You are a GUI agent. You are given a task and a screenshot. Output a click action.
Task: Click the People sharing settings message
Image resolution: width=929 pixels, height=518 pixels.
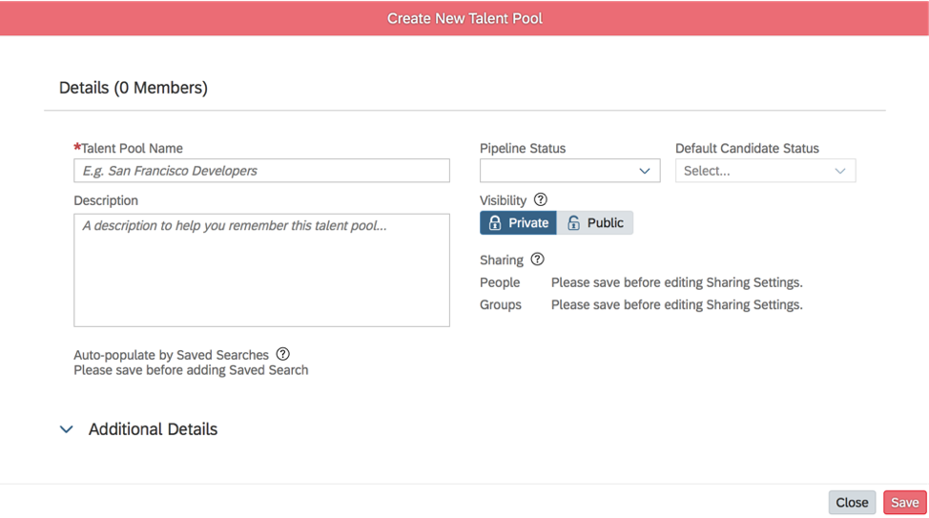(676, 282)
